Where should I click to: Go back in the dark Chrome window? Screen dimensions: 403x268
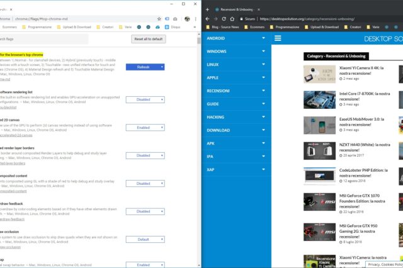[x=208, y=19]
